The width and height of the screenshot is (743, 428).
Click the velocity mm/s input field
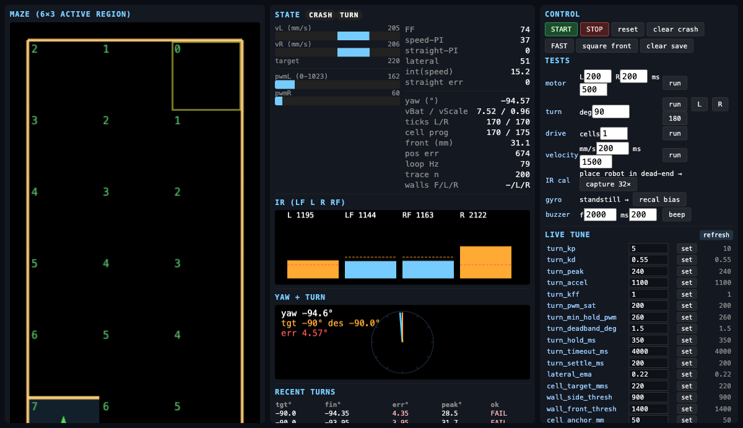point(612,149)
